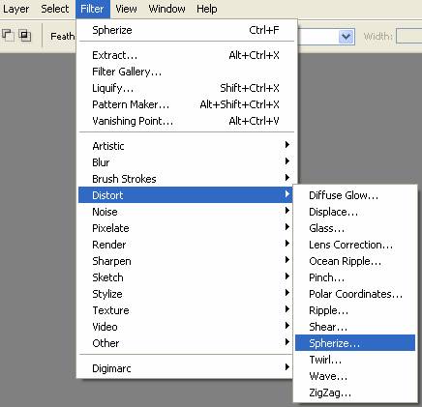This screenshot has width=422, height=407.
Task: Open the Select menu
Action: pyautogui.click(x=55, y=9)
